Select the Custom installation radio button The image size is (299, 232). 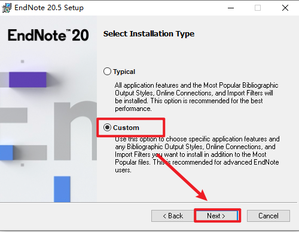pyautogui.click(x=107, y=128)
